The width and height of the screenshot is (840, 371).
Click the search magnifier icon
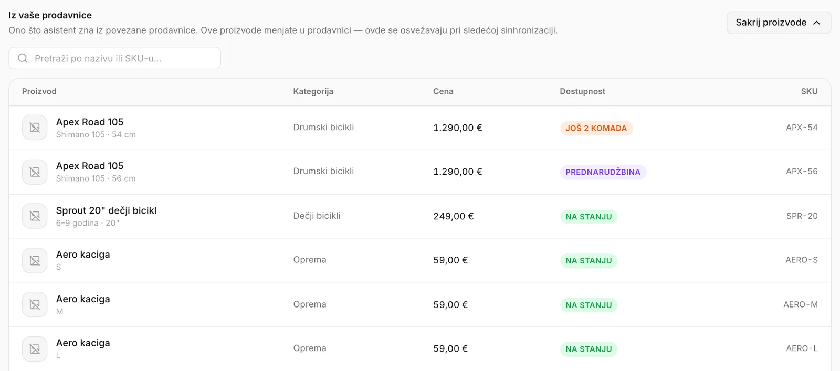point(23,58)
